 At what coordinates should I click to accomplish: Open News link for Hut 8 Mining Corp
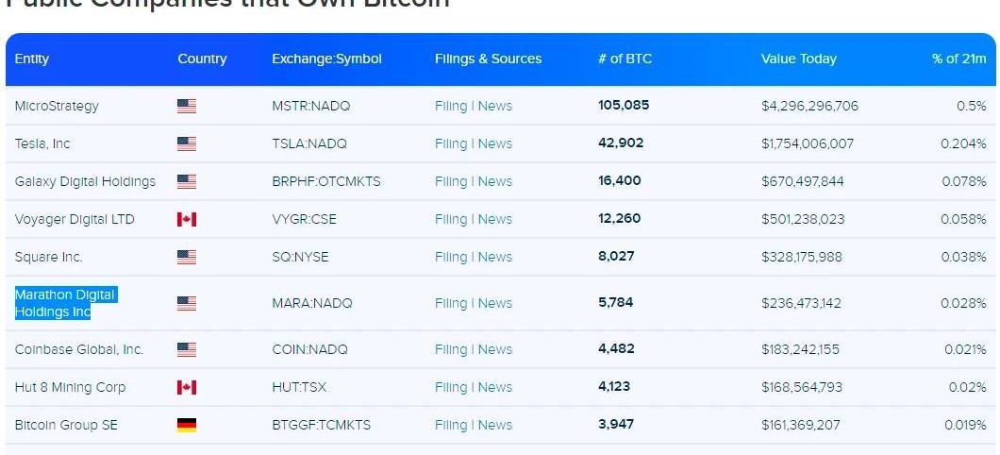(495, 387)
